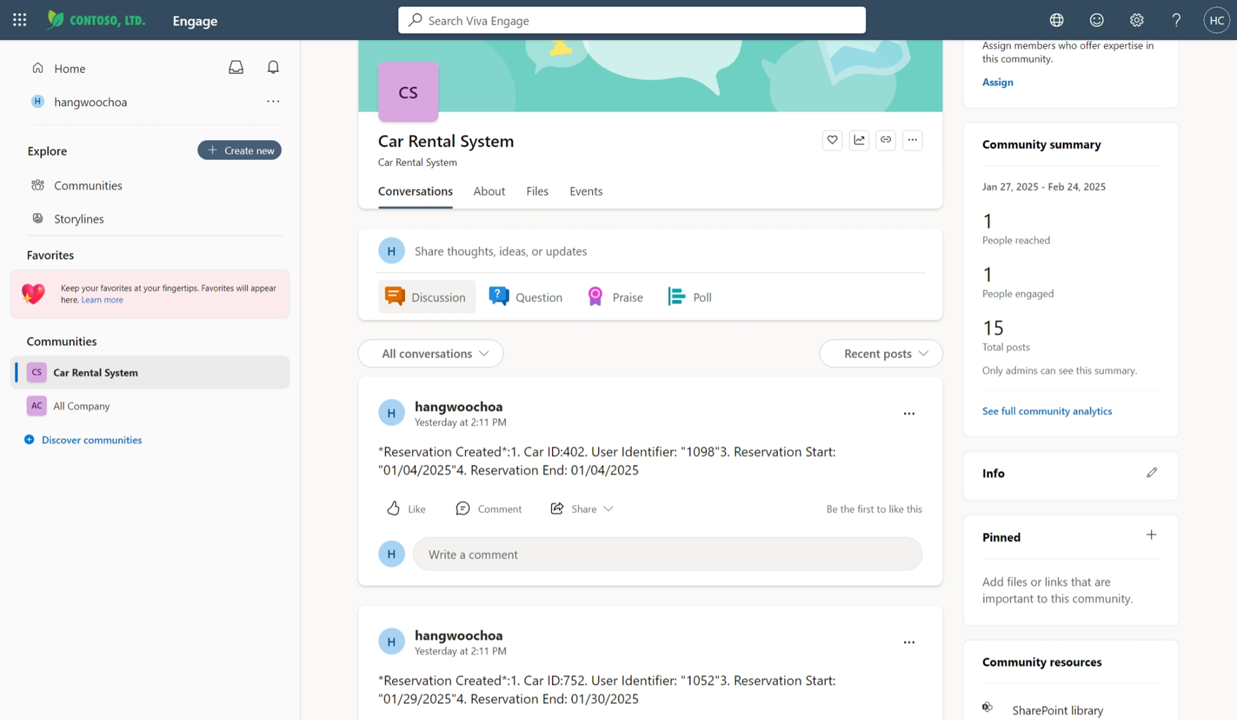
Task: Edit the Info section with pencil icon
Action: pyautogui.click(x=1152, y=472)
